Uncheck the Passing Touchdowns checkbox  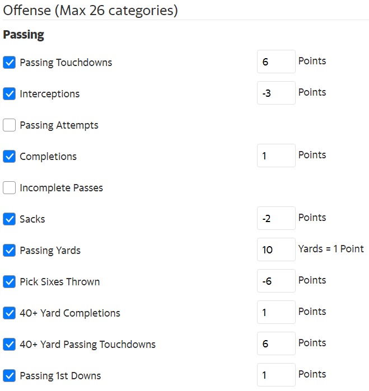[9, 62]
